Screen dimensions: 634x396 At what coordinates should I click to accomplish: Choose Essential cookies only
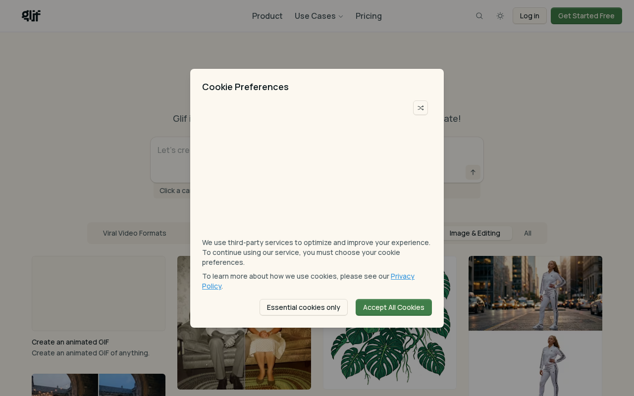(304, 307)
